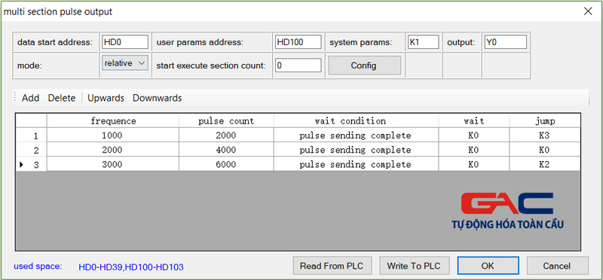Click the start execute section count field
Viewport: 603px width, 280px height.
coord(298,65)
